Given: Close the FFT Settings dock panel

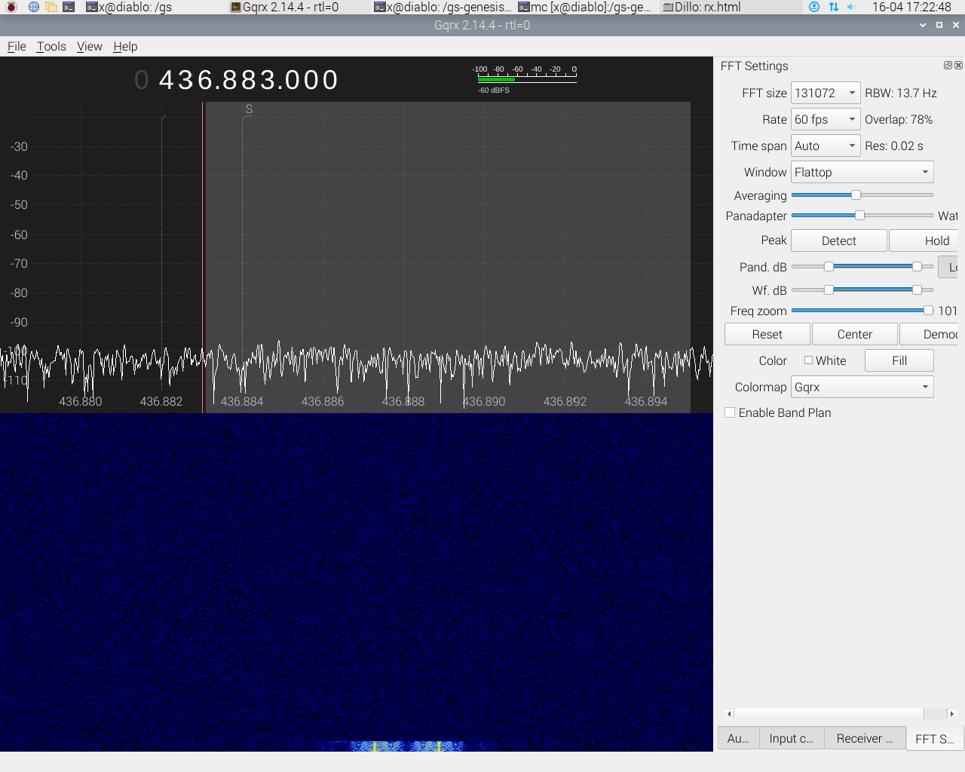Looking at the screenshot, I should (x=958, y=66).
